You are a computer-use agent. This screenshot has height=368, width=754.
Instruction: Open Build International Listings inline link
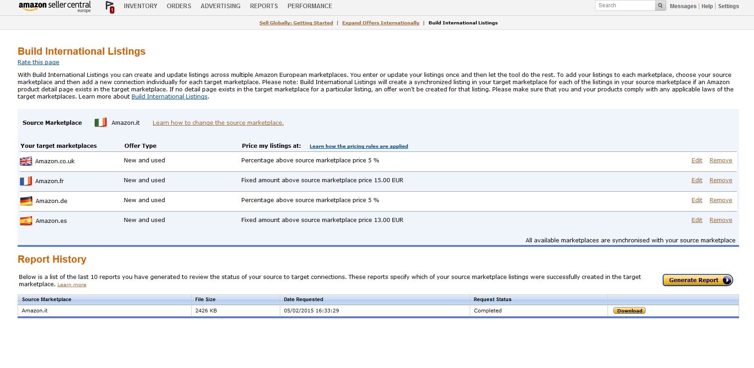click(x=170, y=97)
